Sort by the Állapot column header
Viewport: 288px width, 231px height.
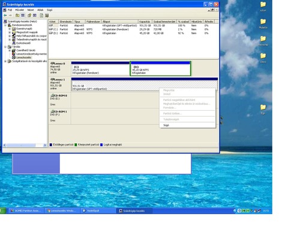(119, 22)
